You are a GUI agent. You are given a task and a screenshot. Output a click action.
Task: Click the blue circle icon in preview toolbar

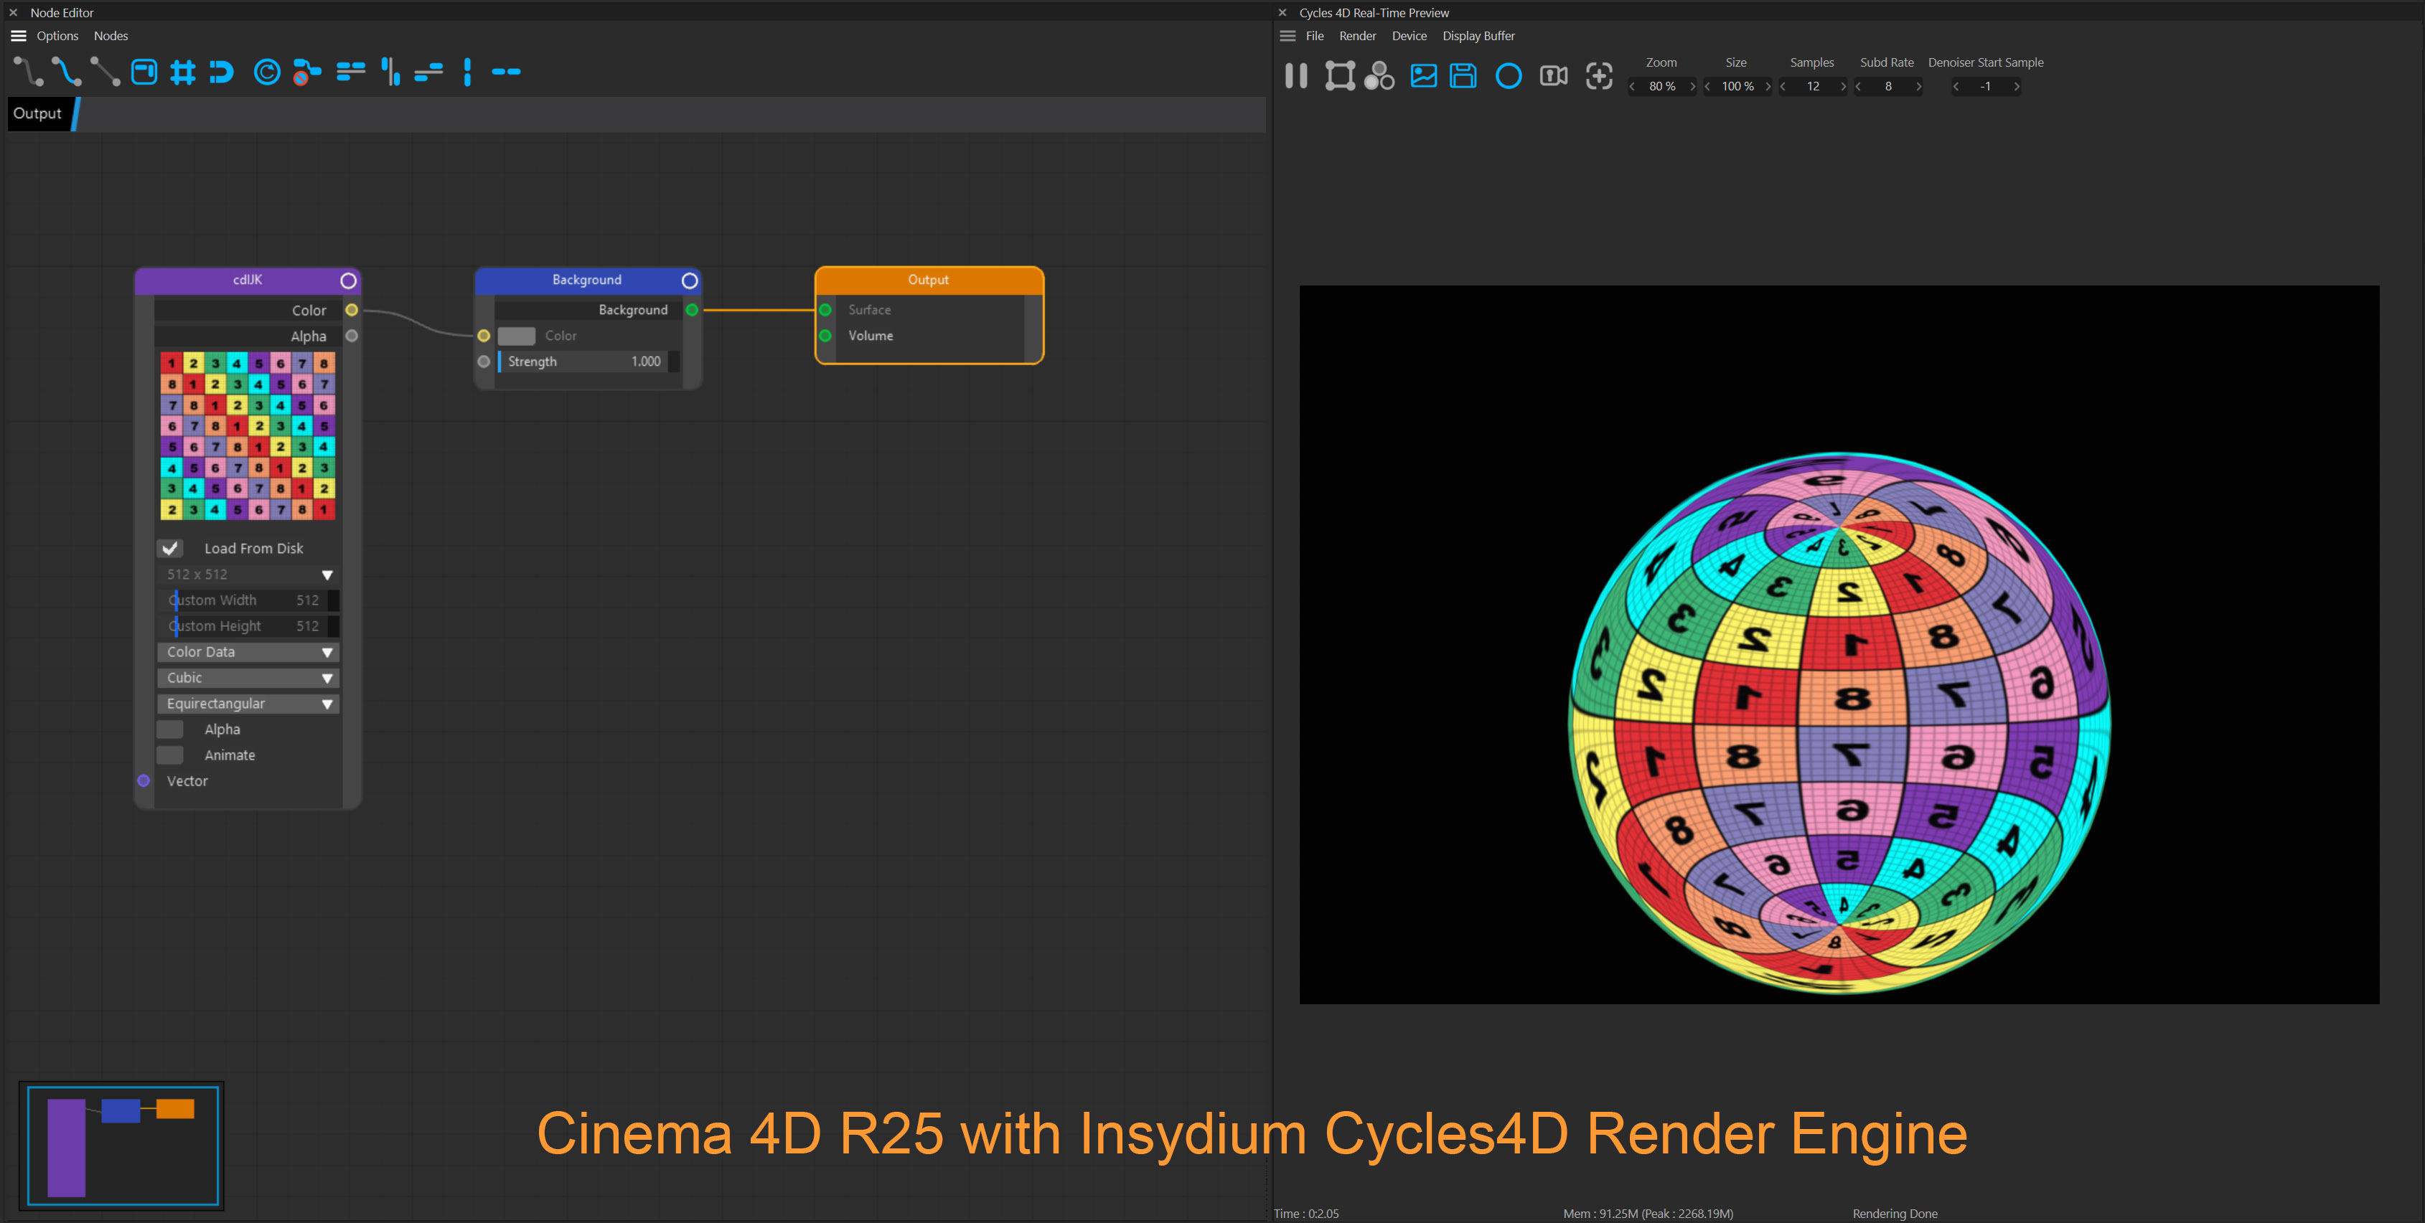click(1508, 75)
